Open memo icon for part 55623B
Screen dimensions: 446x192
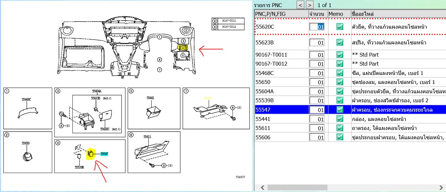339,42
